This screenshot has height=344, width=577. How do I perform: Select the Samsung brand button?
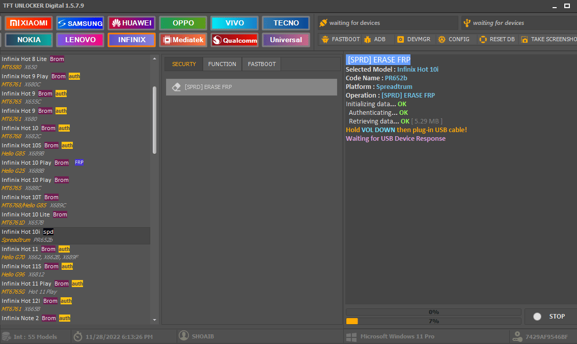(80, 23)
